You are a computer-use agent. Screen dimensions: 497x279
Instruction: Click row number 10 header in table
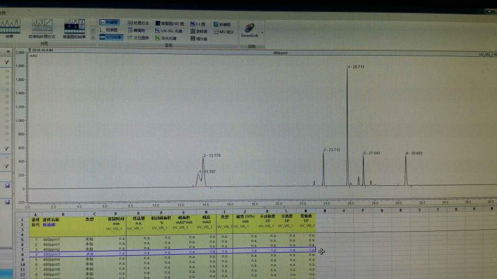pyautogui.click(x=22, y=265)
